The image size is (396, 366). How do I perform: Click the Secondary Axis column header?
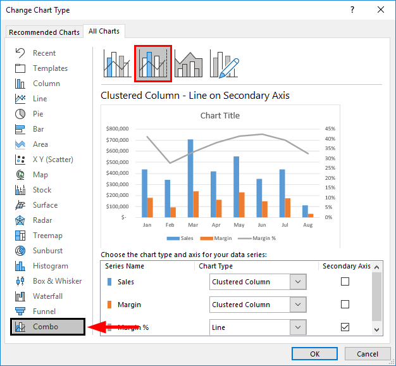pyautogui.click(x=347, y=266)
